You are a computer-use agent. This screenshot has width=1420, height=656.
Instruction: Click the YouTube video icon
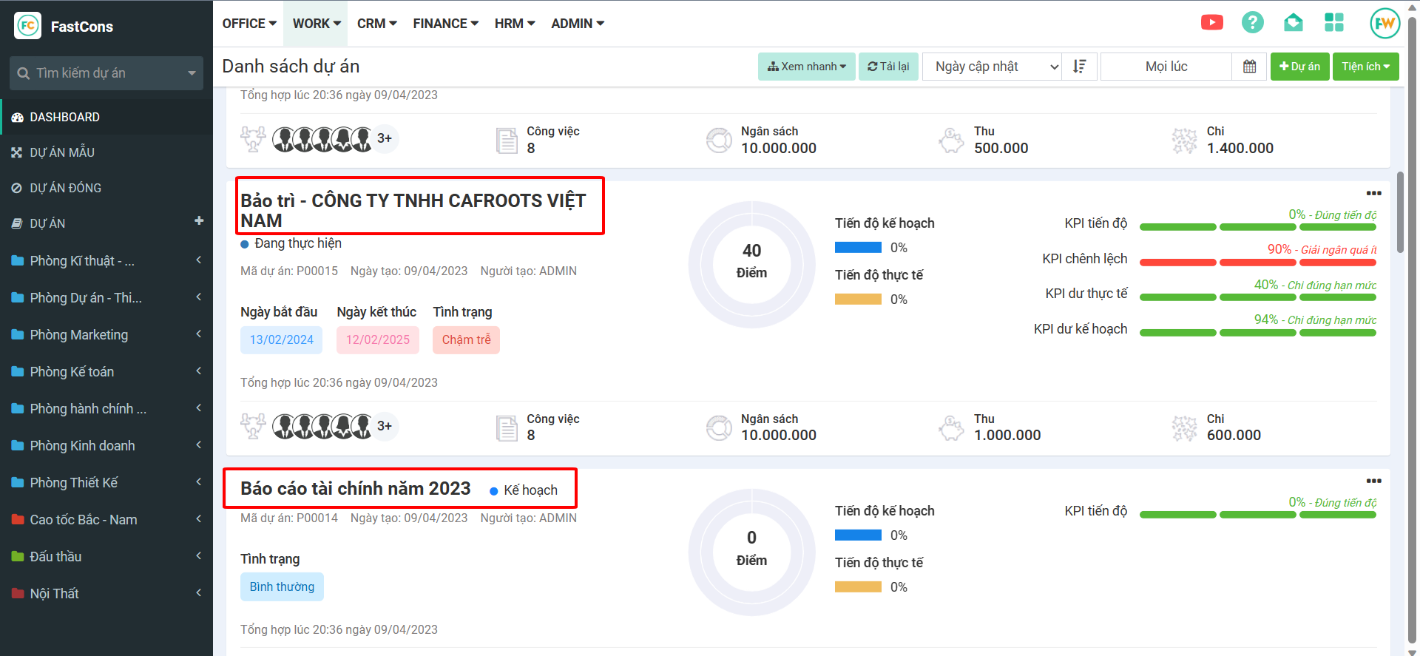(1211, 23)
